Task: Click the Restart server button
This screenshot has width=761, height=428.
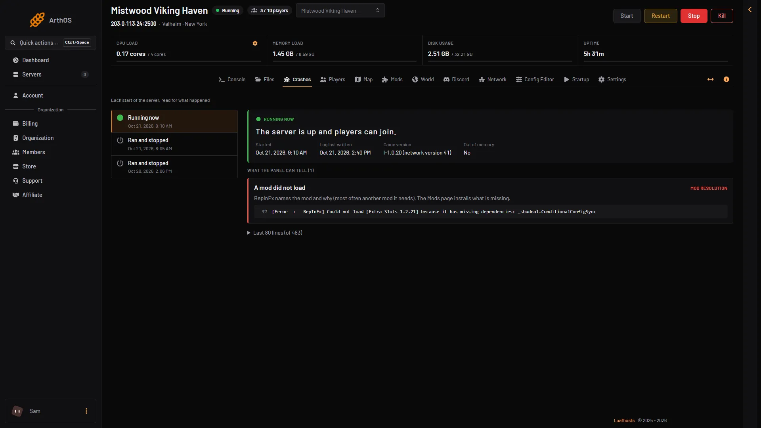Action: click(x=660, y=16)
